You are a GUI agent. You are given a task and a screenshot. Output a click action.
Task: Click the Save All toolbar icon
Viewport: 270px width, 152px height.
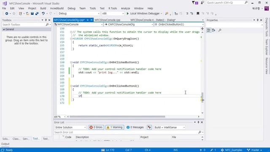point(37,14)
